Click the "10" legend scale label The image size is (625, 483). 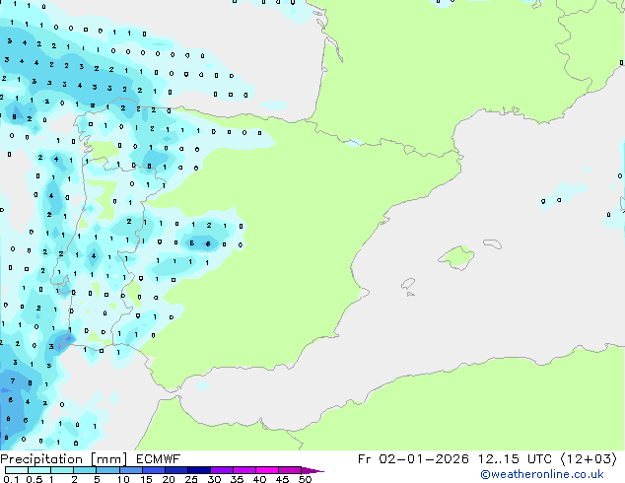coord(123,479)
